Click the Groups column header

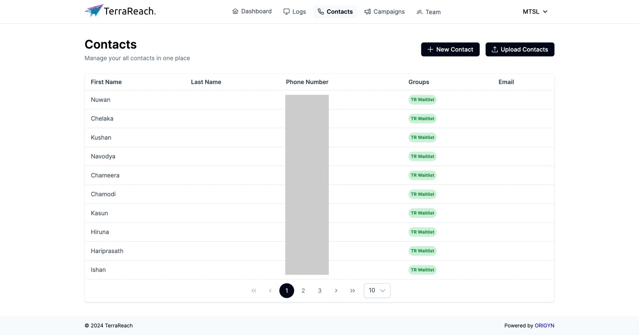tap(419, 82)
